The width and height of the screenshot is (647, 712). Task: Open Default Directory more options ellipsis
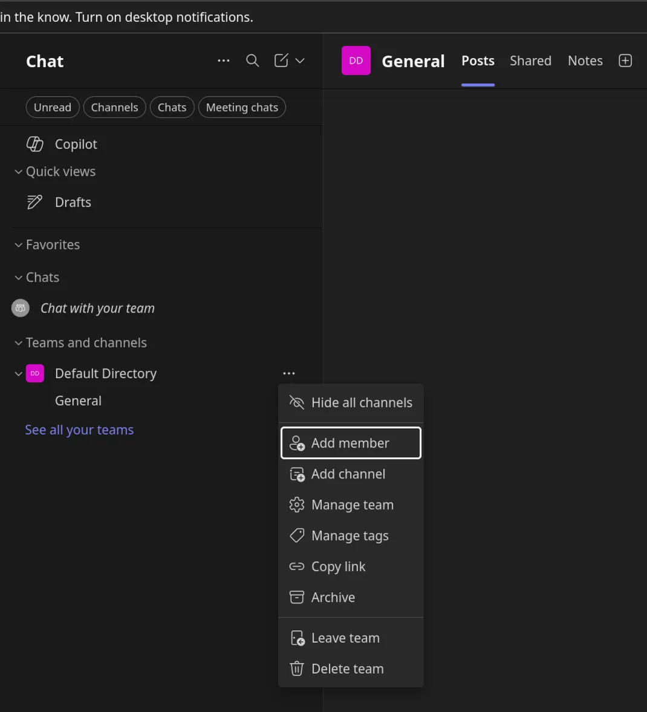(x=289, y=373)
